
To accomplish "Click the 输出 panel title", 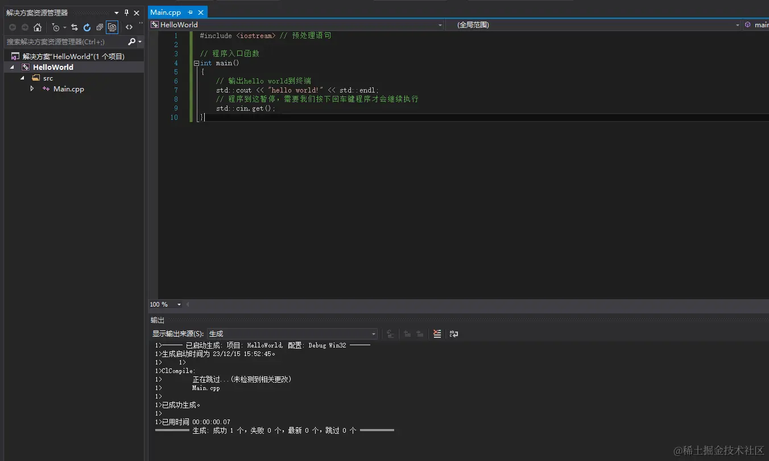I will coord(158,320).
